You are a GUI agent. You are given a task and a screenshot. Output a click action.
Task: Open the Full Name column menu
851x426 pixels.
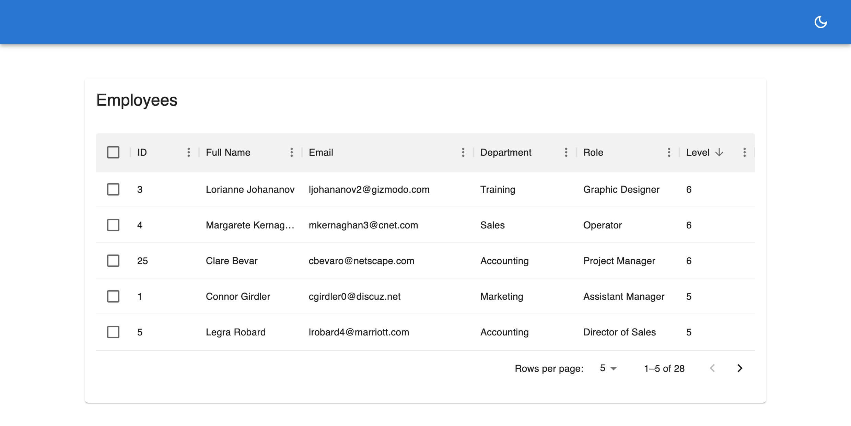pos(292,152)
